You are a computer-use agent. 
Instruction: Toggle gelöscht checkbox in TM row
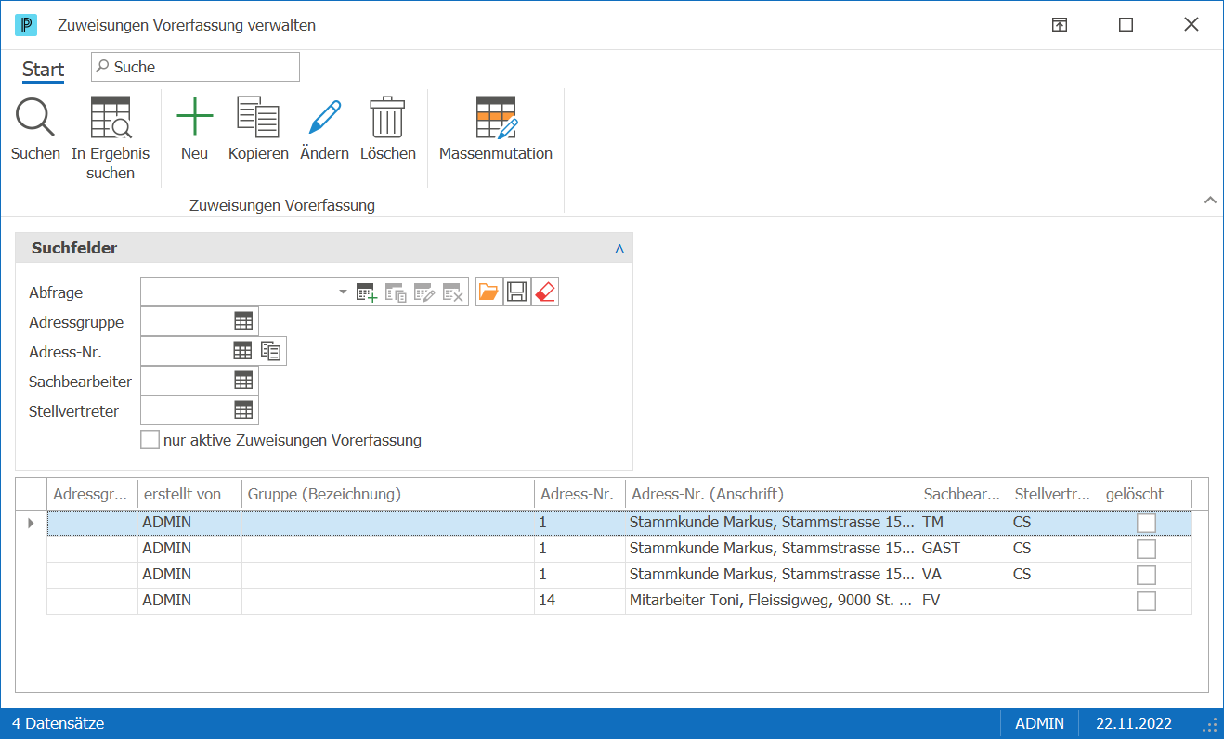click(1146, 523)
